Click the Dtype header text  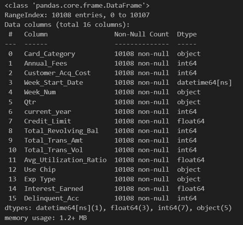(187, 34)
